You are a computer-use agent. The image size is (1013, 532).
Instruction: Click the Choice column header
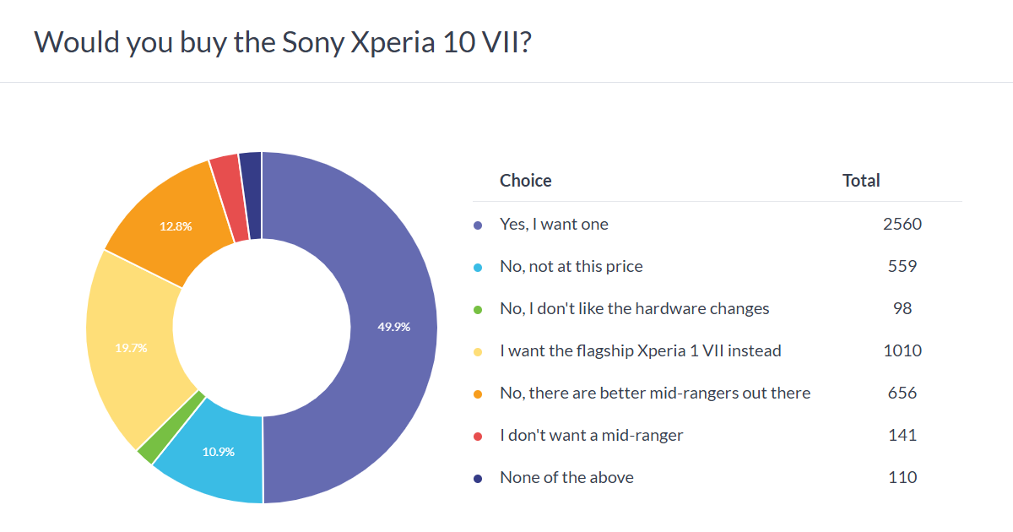coord(525,181)
